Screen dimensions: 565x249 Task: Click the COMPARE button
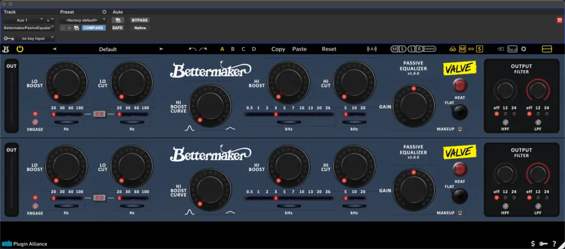(x=94, y=28)
